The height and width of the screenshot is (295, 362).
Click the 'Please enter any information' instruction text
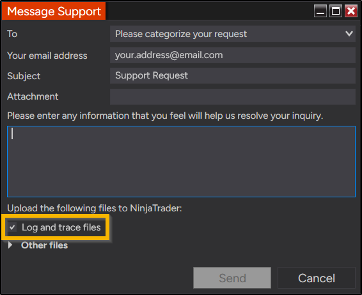pyautogui.click(x=165, y=116)
